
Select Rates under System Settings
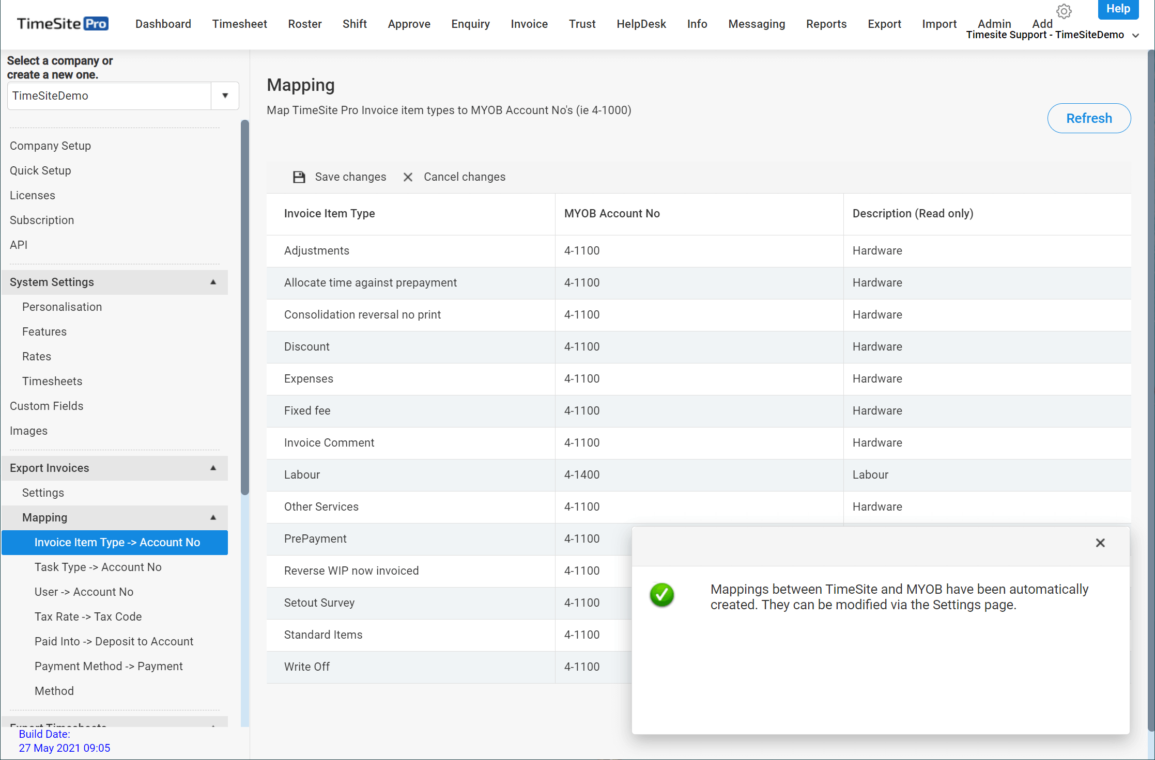(37, 356)
